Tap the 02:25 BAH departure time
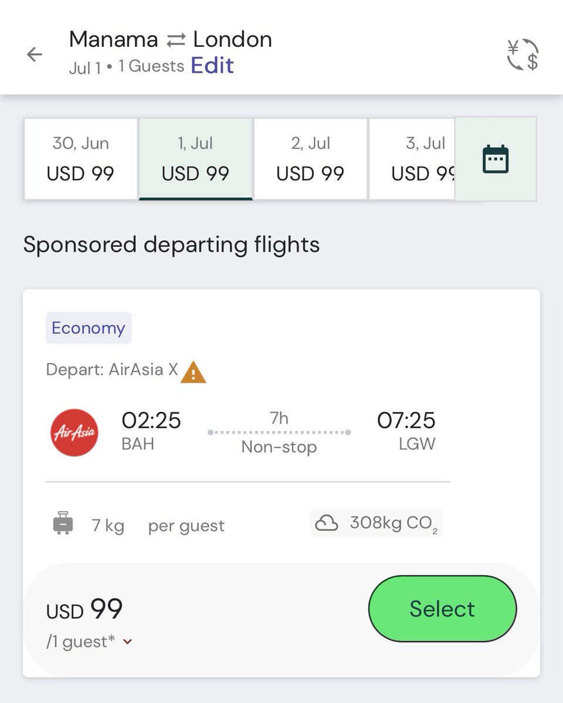Image resolution: width=563 pixels, height=703 pixels. click(151, 431)
